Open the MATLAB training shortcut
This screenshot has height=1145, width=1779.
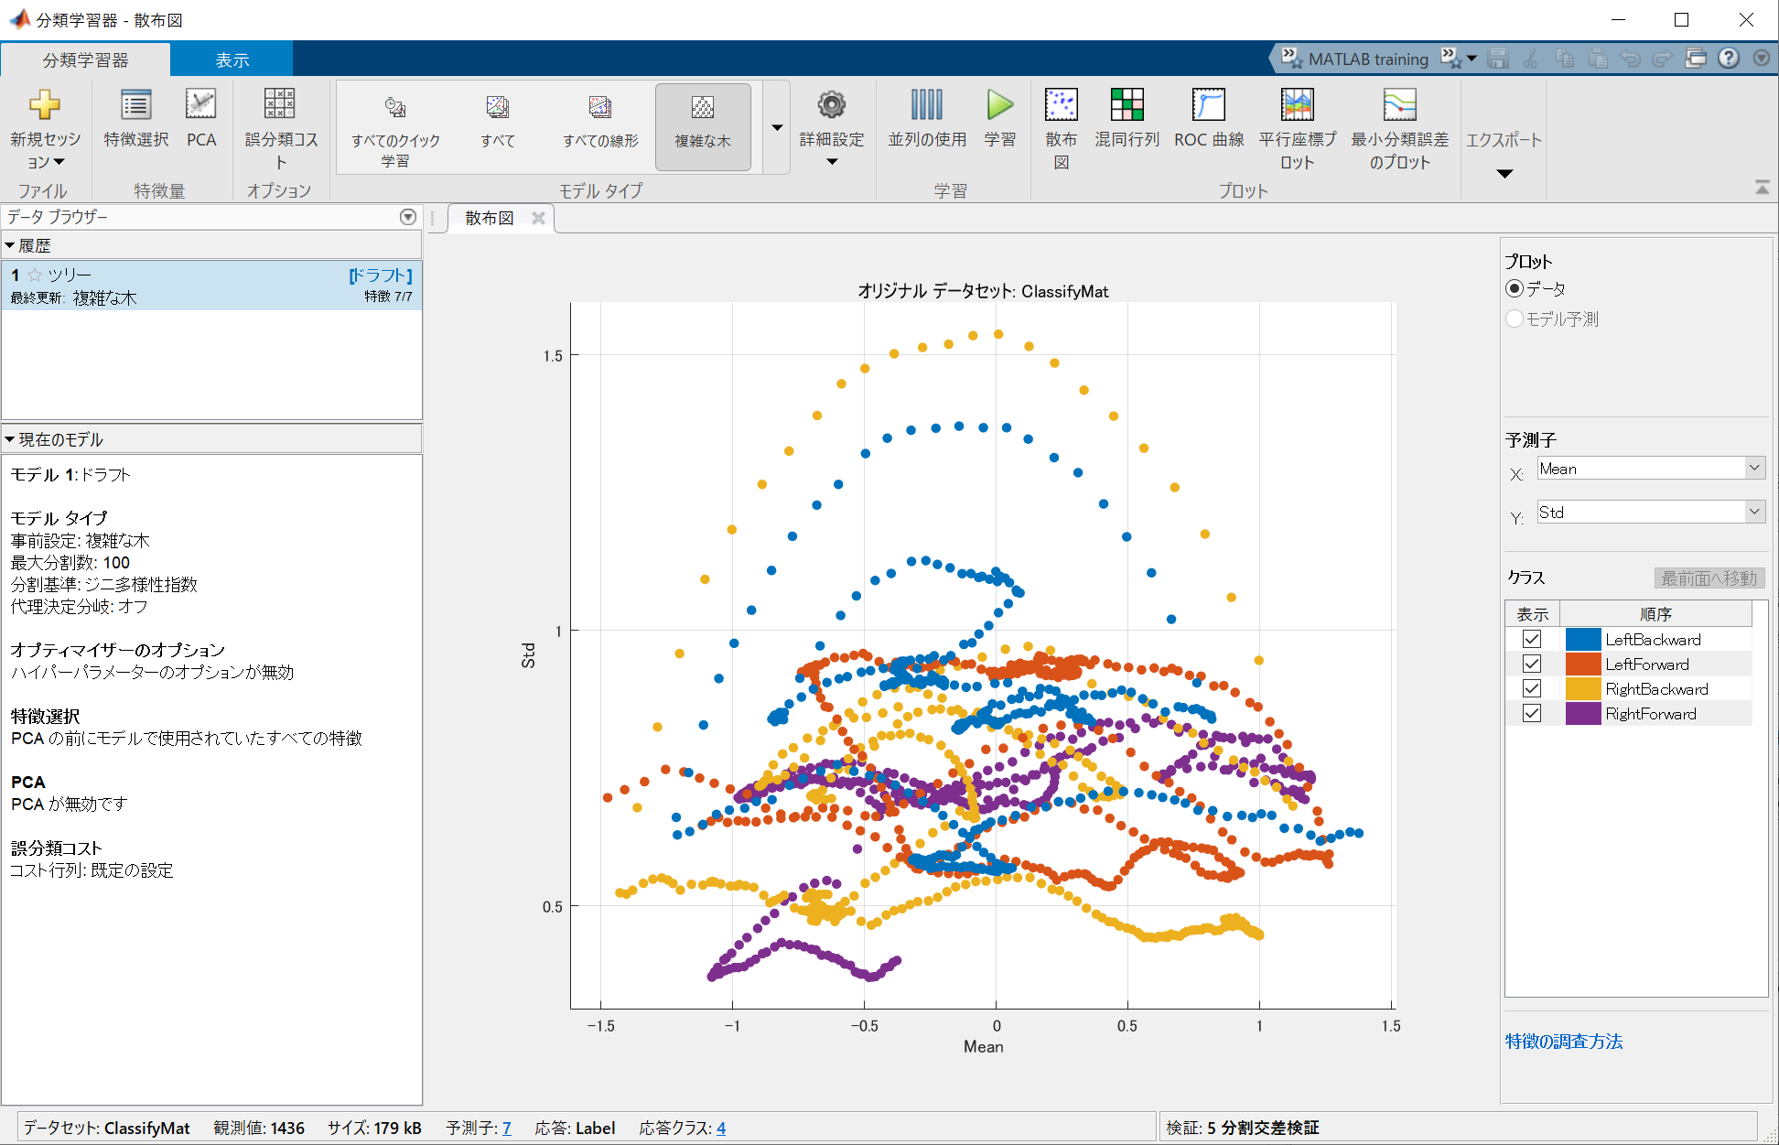point(1354,59)
